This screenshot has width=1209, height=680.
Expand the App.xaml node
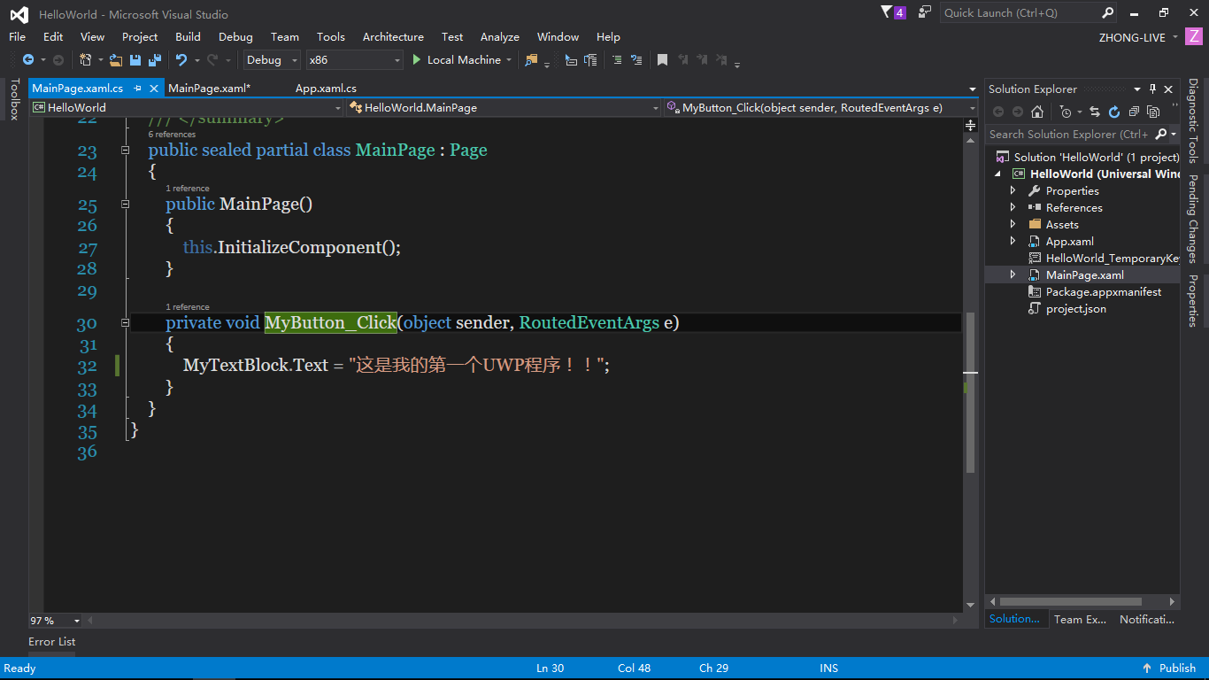[1013, 242]
